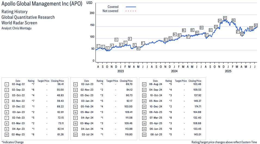260x144 pixels.
Task: Click Rating header in second table
Action: click(x=100, y=81)
